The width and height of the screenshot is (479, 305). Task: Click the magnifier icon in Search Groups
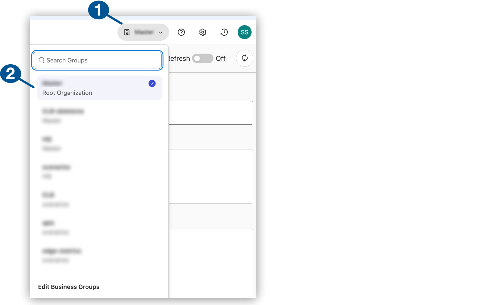(42, 60)
